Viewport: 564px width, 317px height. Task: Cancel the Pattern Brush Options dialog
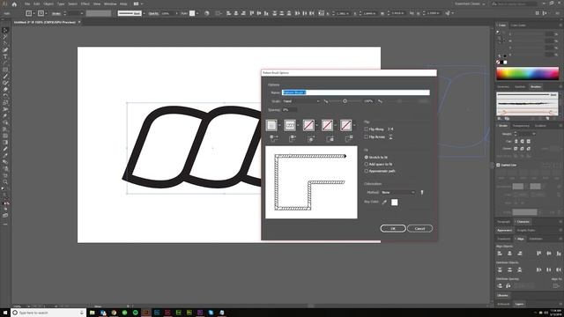point(419,228)
